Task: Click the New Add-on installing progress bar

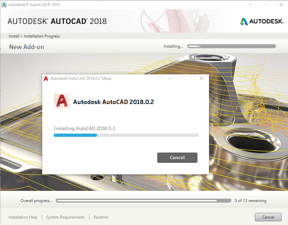Action: [231, 46]
